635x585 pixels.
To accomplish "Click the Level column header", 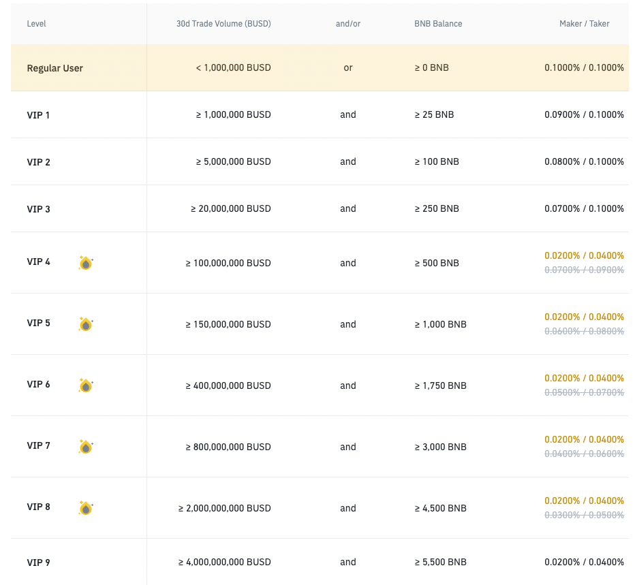I will (x=36, y=23).
